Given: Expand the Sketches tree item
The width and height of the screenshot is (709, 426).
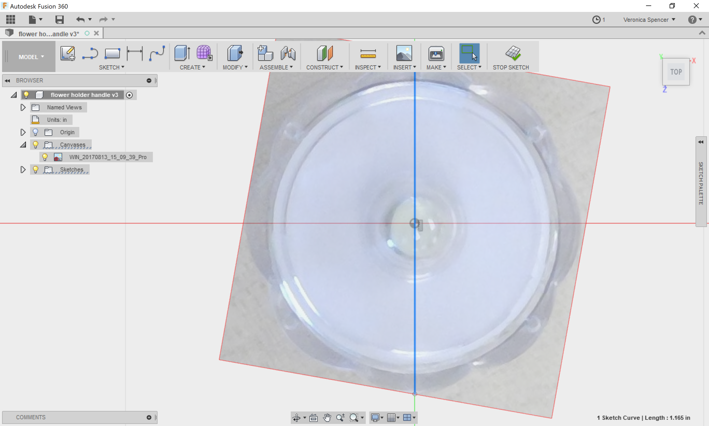Looking at the screenshot, I should (x=22, y=170).
